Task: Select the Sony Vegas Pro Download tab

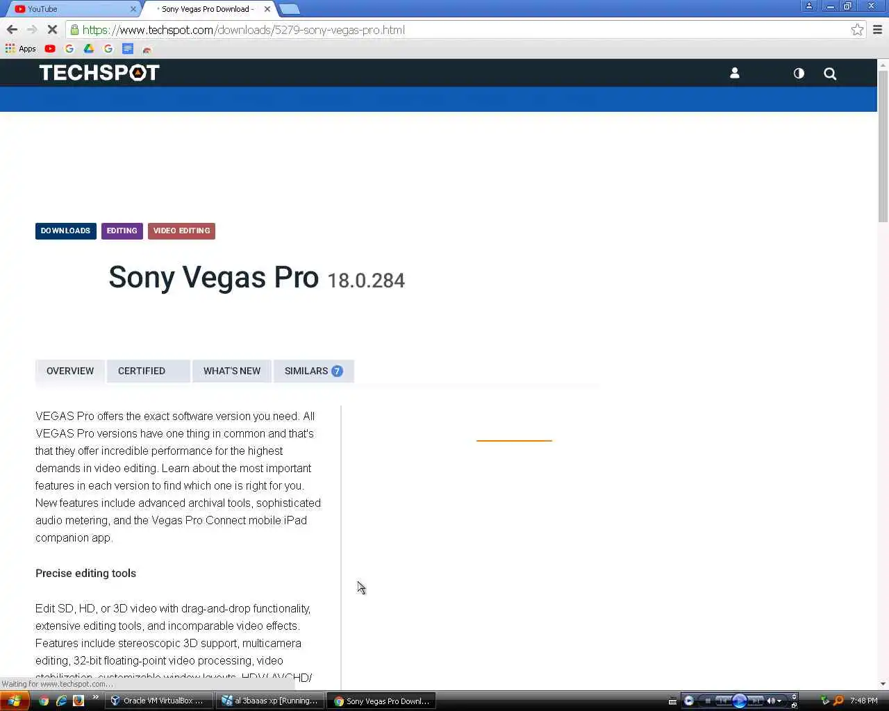Action: pos(207,9)
